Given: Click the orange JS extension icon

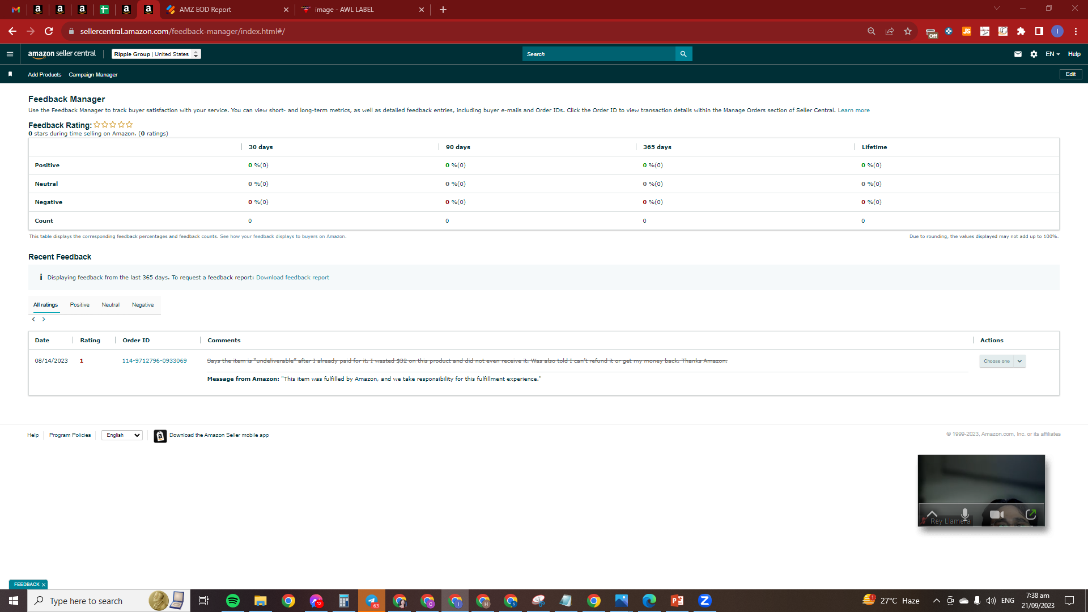Looking at the screenshot, I should pos(967,32).
